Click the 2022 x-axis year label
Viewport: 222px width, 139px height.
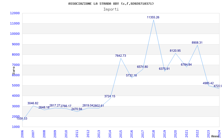pos(197,134)
